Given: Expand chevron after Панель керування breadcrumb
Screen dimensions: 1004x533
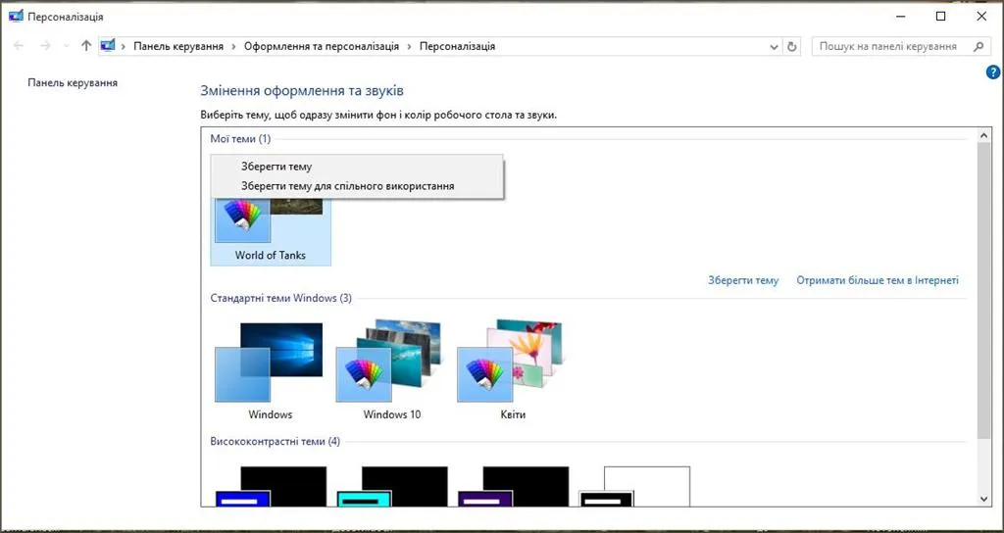Looking at the screenshot, I should (x=233, y=46).
